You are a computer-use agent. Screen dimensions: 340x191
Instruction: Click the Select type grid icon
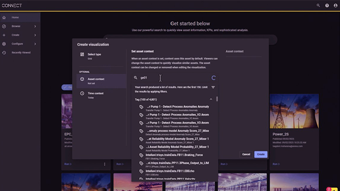[x=82, y=54]
